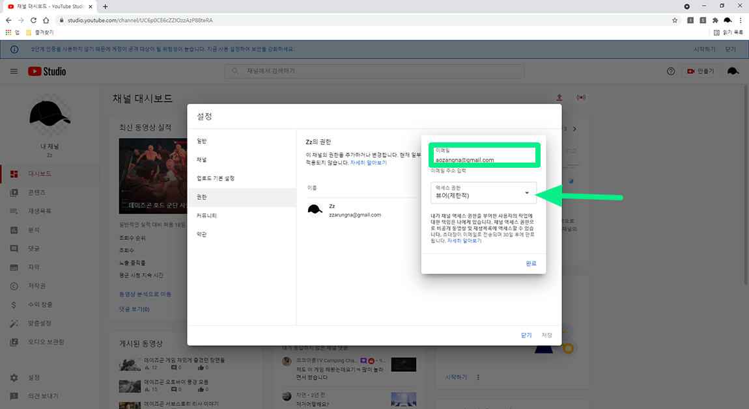Select 일반 in settings dialog
Screen dimensions: 749x409
(242, 141)
